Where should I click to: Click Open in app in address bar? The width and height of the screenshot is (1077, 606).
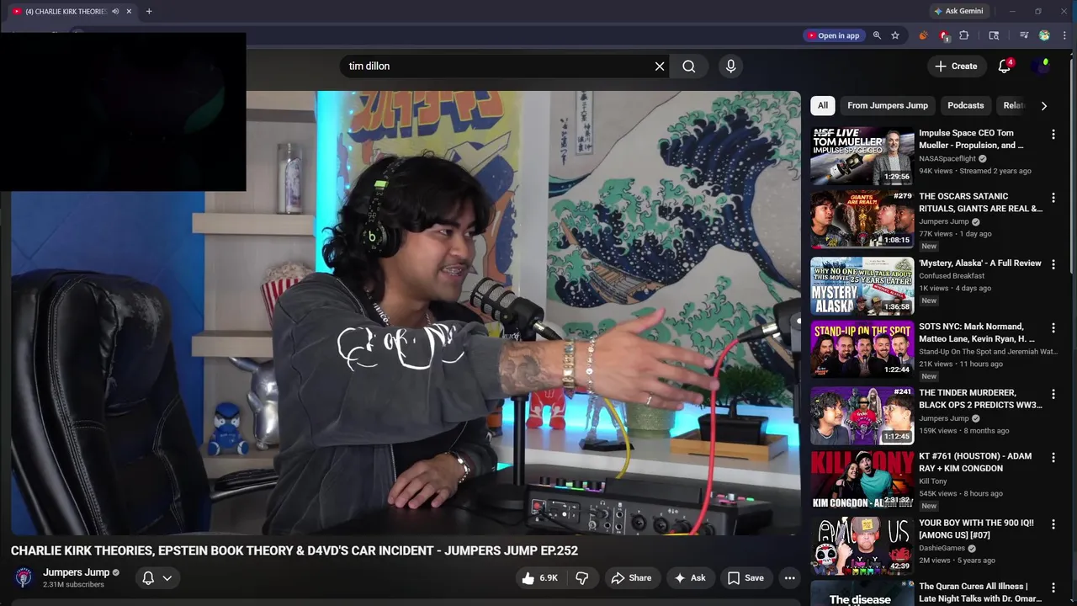click(x=833, y=35)
